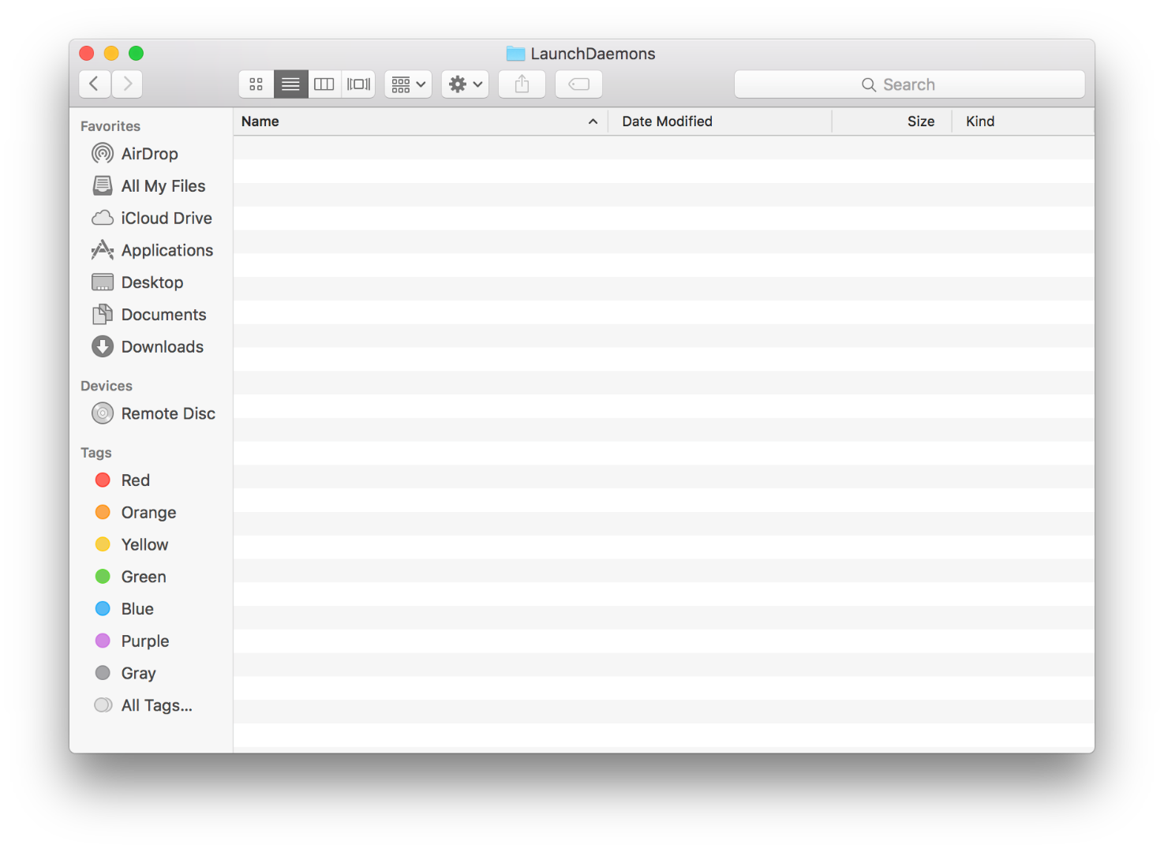Switch to Cover Flow view

(x=358, y=84)
